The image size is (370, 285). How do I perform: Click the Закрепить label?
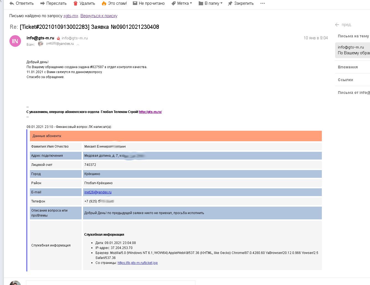coord(244,3)
